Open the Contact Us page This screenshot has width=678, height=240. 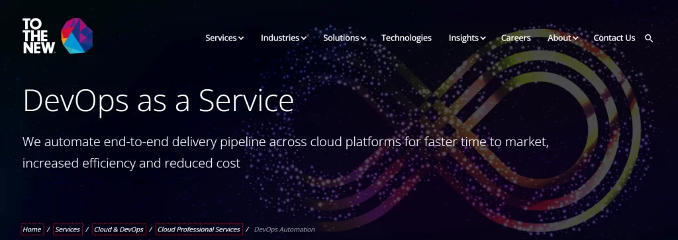614,38
